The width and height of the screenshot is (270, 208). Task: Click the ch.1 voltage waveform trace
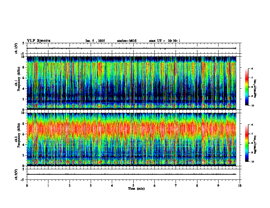point(132,48)
